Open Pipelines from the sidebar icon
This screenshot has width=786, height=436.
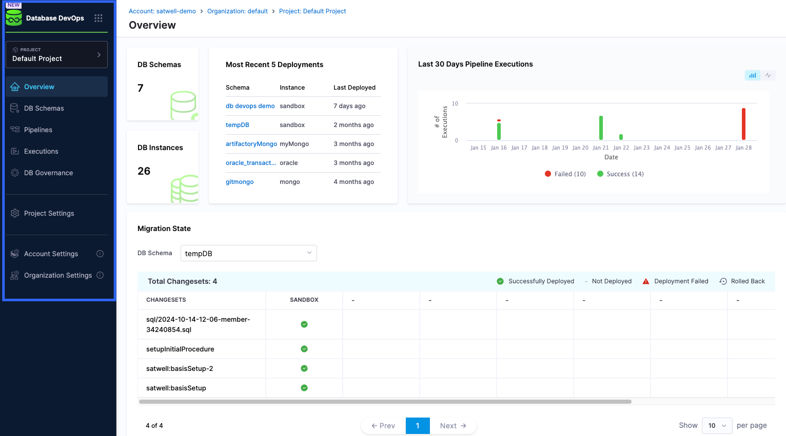tap(15, 130)
